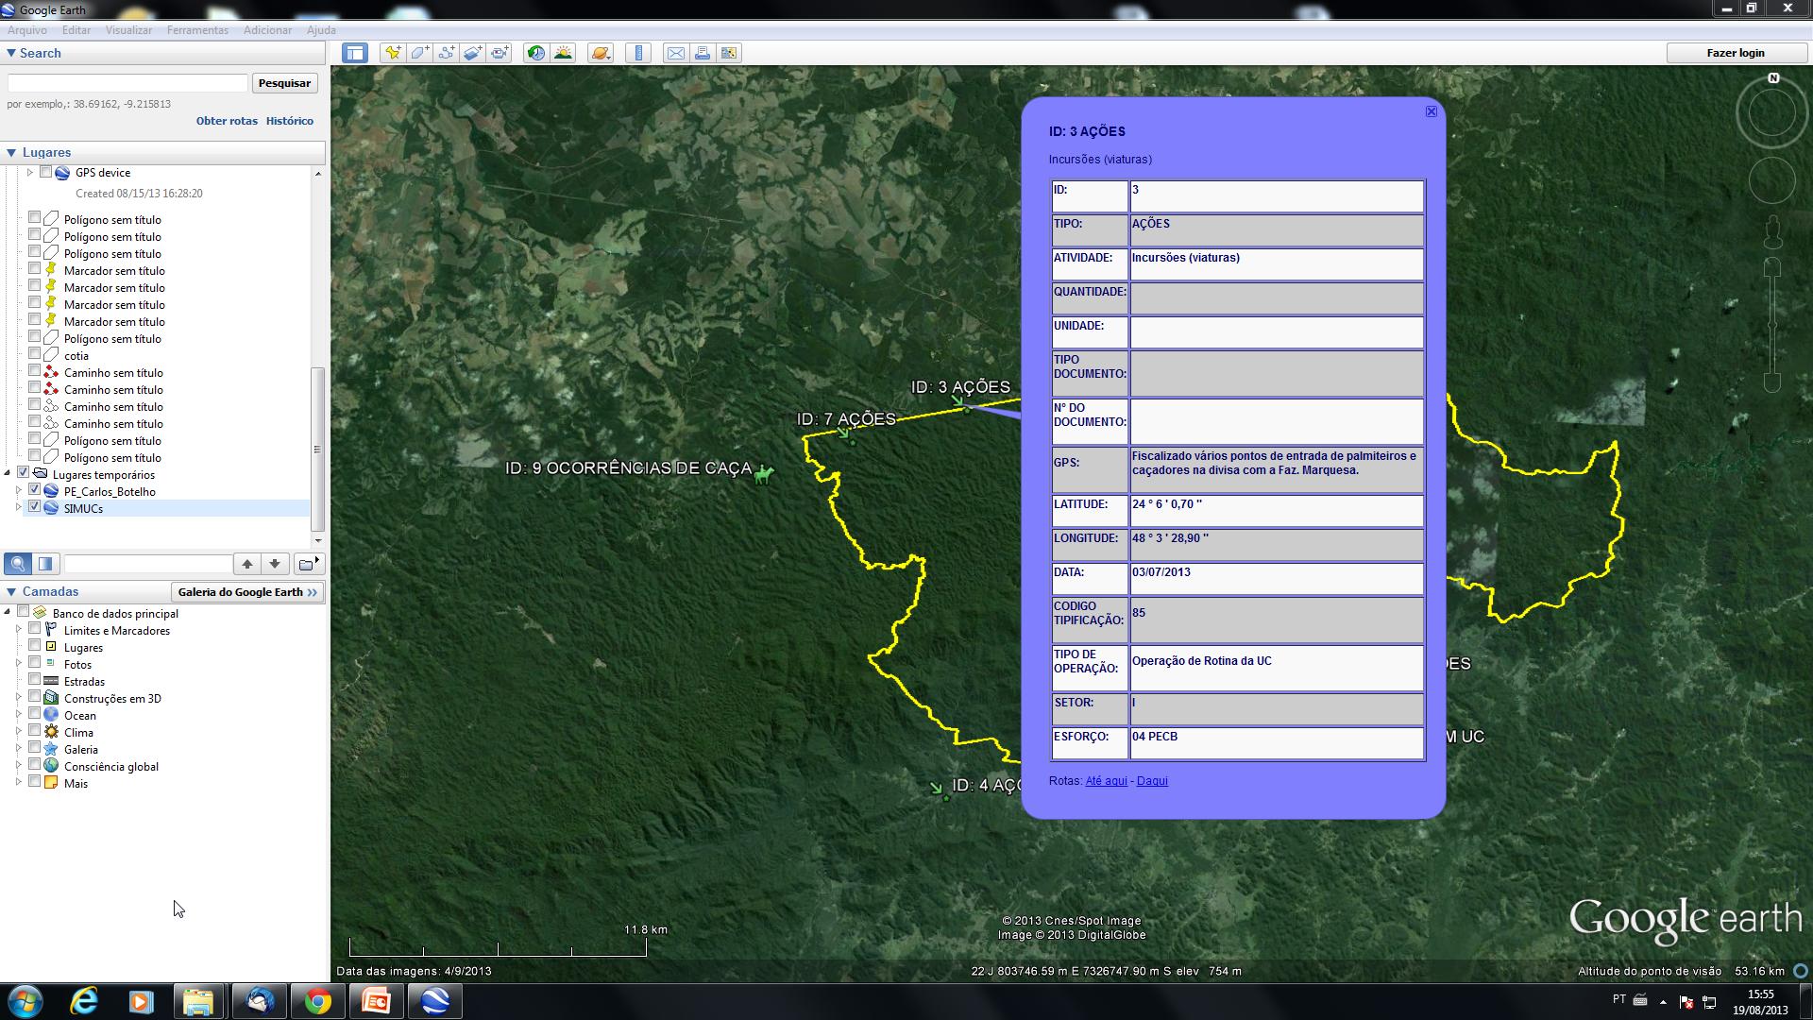The width and height of the screenshot is (1813, 1020).
Task: Click in the search input field
Action: [127, 83]
